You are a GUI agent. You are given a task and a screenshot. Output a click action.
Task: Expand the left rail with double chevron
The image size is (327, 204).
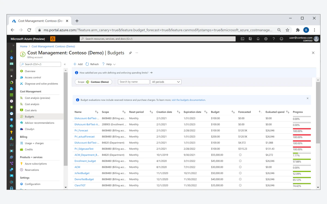(13, 45)
